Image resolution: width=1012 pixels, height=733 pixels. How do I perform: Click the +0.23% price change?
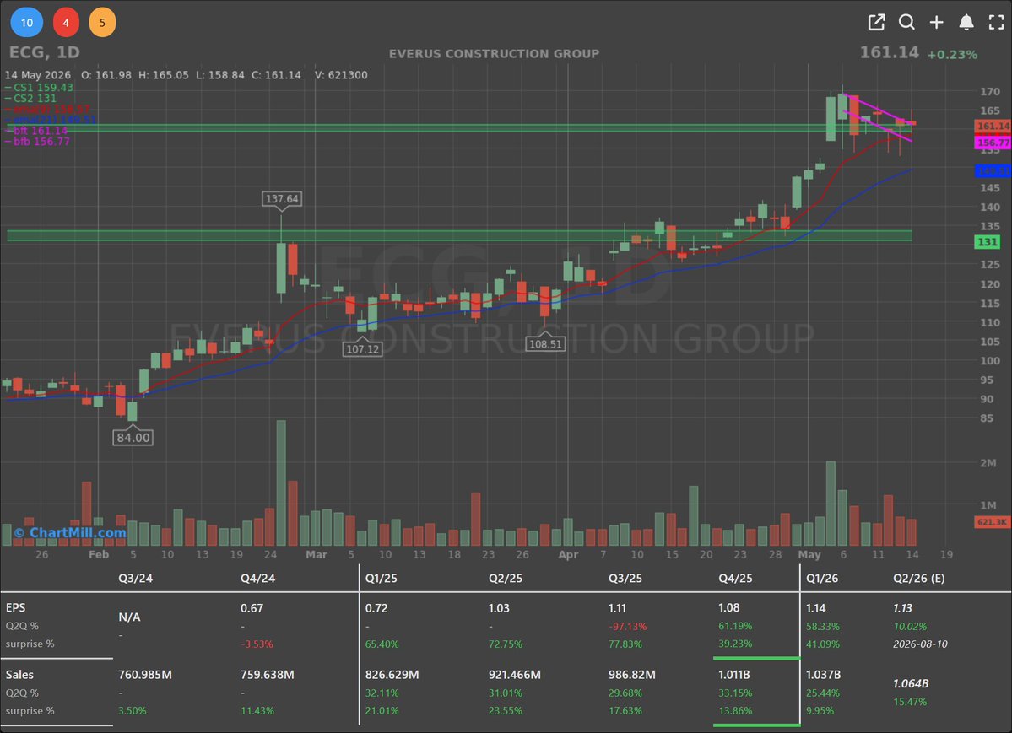[x=952, y=54]
